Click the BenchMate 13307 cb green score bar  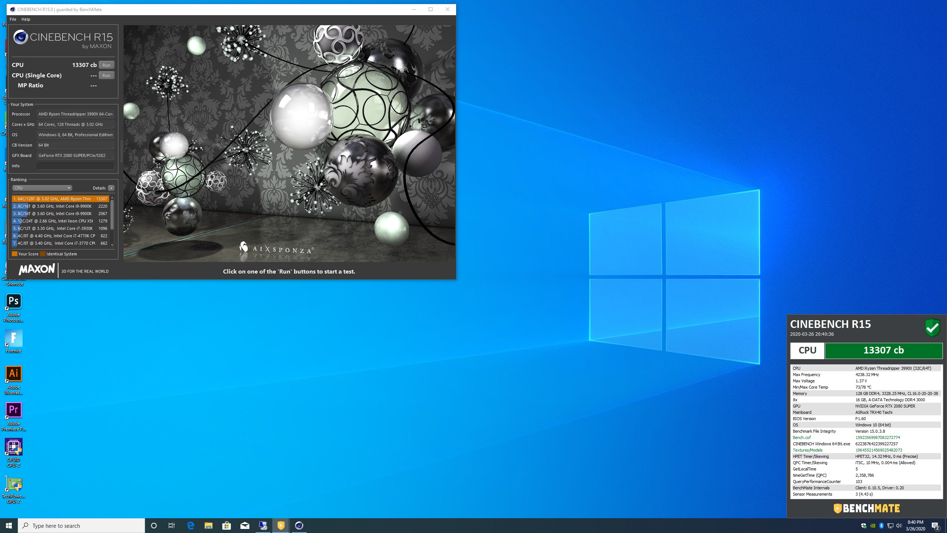tap(883, 351)
